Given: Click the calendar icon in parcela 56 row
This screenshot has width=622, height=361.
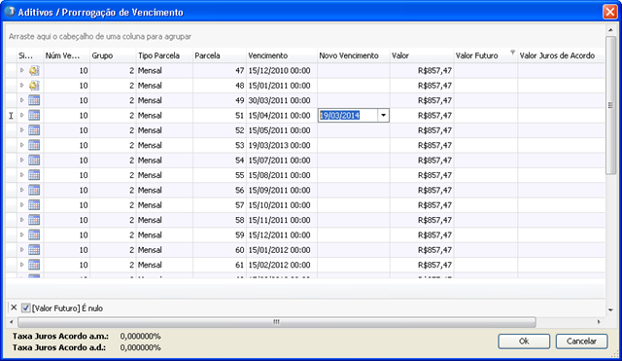Looking at the screenshot, I should pyautogui.click(x=34, y=190).
